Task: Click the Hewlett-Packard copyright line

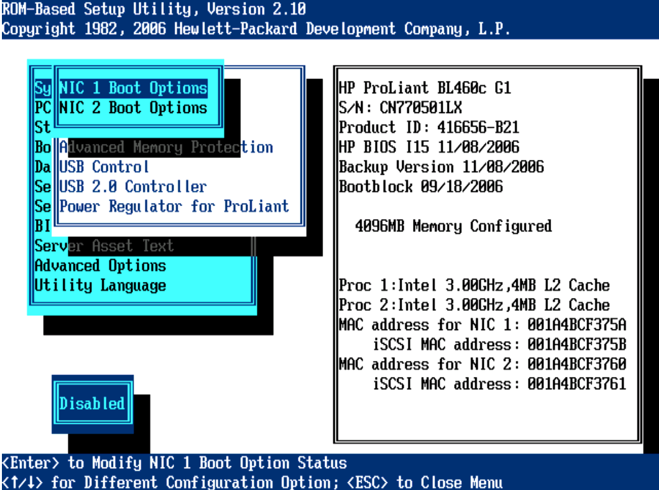Action: point(256,29)
